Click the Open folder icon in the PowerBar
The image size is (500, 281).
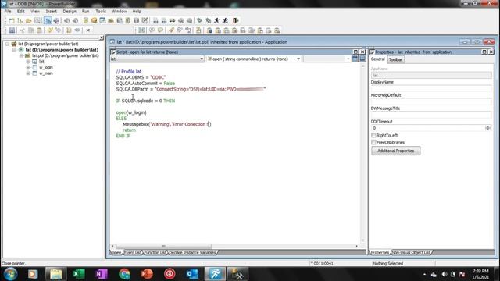click(x=29, y=21)
